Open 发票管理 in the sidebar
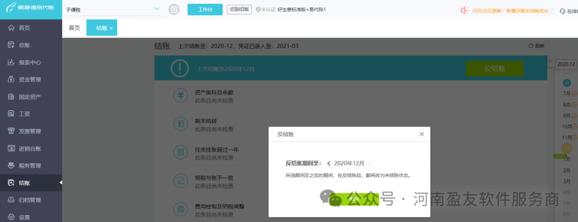Screen dimensions: 578x222 click(x=31, y=131)
